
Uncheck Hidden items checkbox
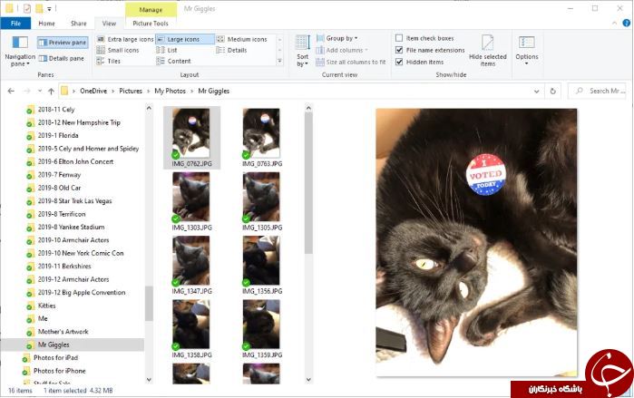399,62
